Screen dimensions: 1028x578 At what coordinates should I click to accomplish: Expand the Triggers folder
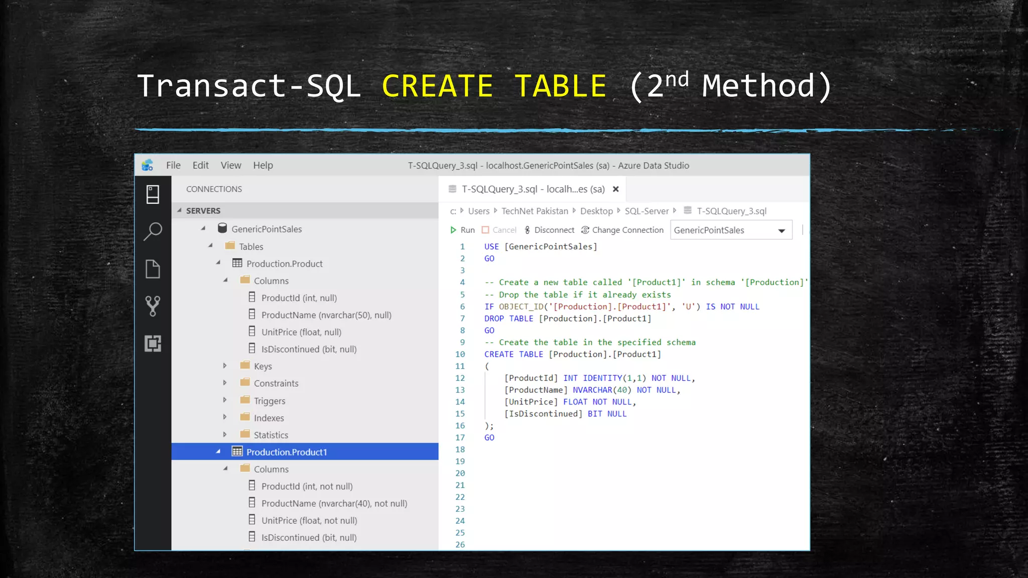click(x=225, y=400)
